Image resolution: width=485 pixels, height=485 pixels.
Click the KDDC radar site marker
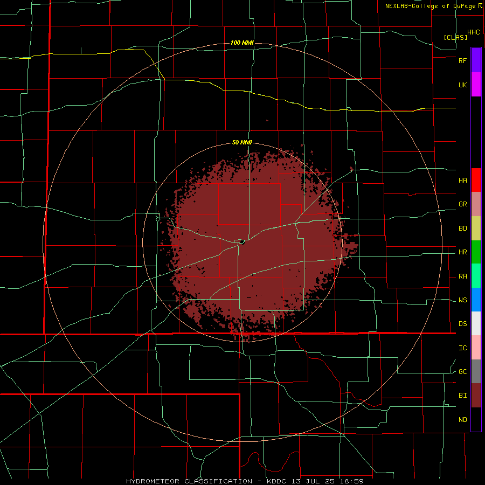point(242,242)
